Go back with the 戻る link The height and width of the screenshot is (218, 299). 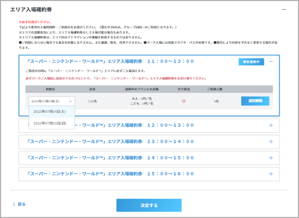(x=19, y=204)
